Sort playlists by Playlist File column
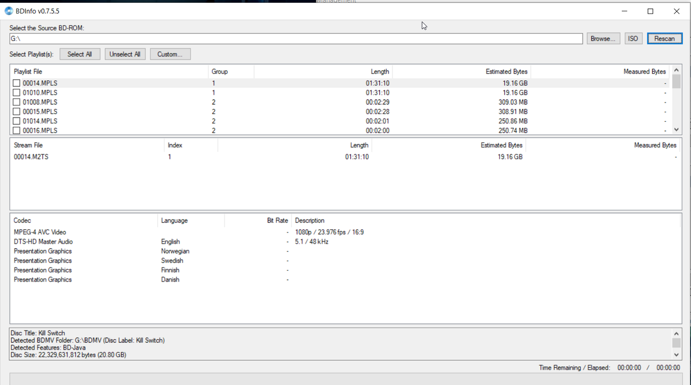This screenshot has width=691, height=385. 109,72
